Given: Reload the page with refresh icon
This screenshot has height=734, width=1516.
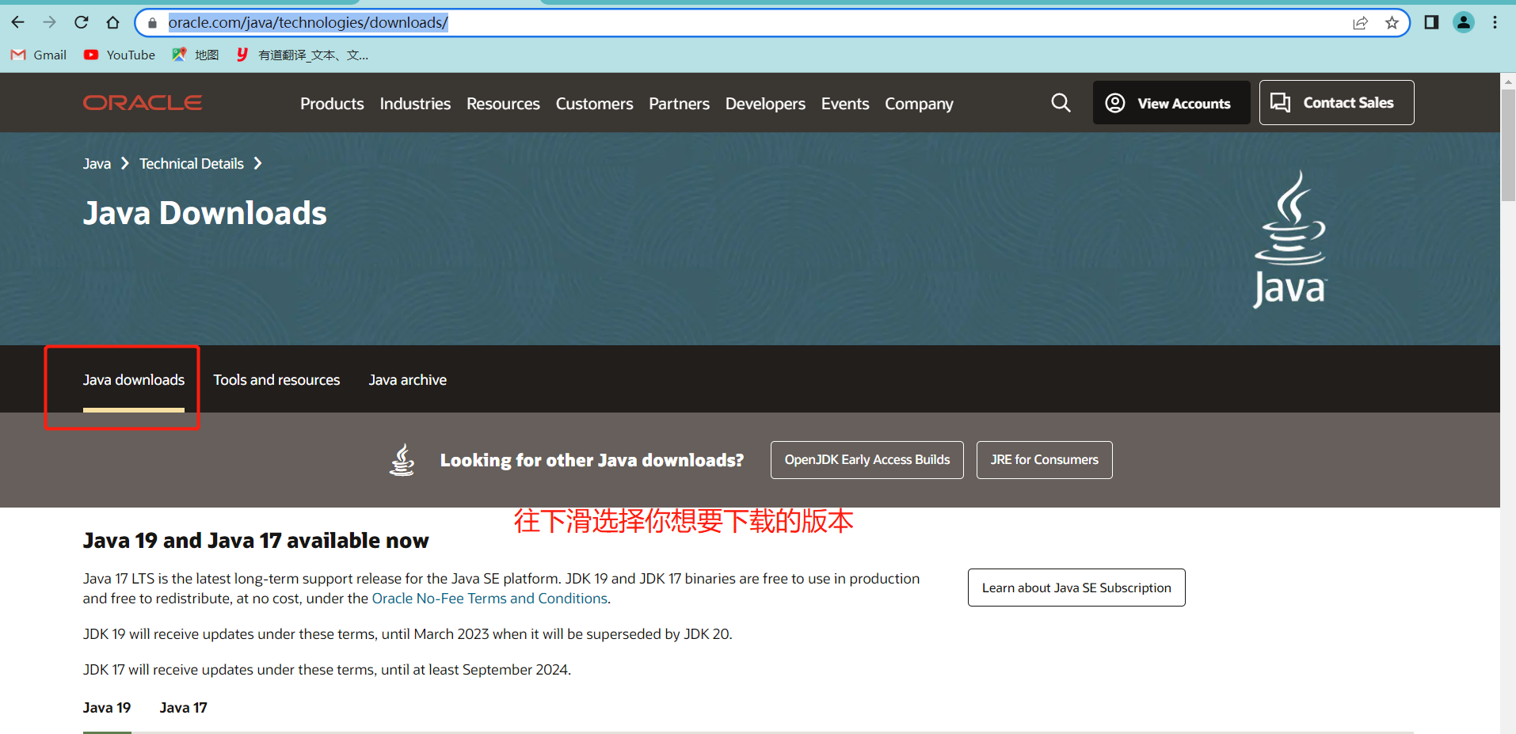Looking at the screenshot, I should point(81,22).
